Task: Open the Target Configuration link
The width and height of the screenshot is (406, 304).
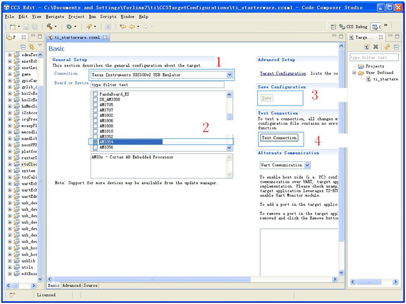Action: pos(283,73)
